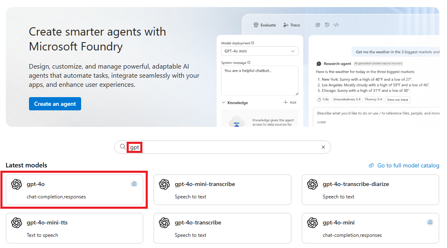The image size is (447, 248).
Task: Click the model search input field
Action: pyautogui.click(x=222, y=147)
